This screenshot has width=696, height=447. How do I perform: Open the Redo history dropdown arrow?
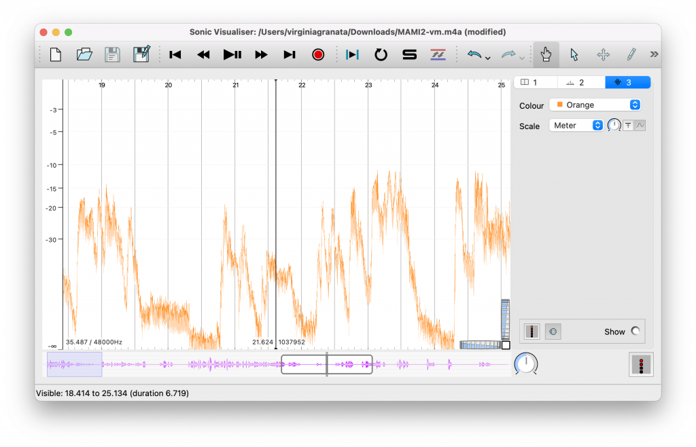522,58
